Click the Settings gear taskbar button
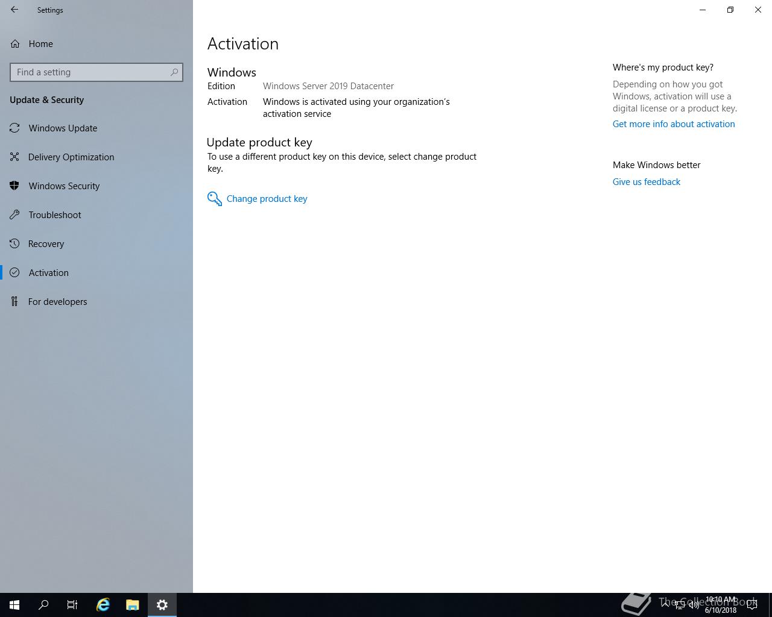This screenshot has height=617, width=772. point(162,605)
